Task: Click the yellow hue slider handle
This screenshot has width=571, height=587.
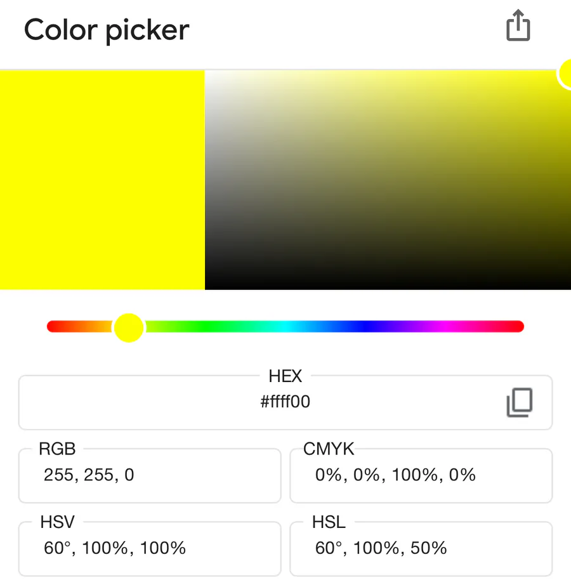Action: point(129,327)
